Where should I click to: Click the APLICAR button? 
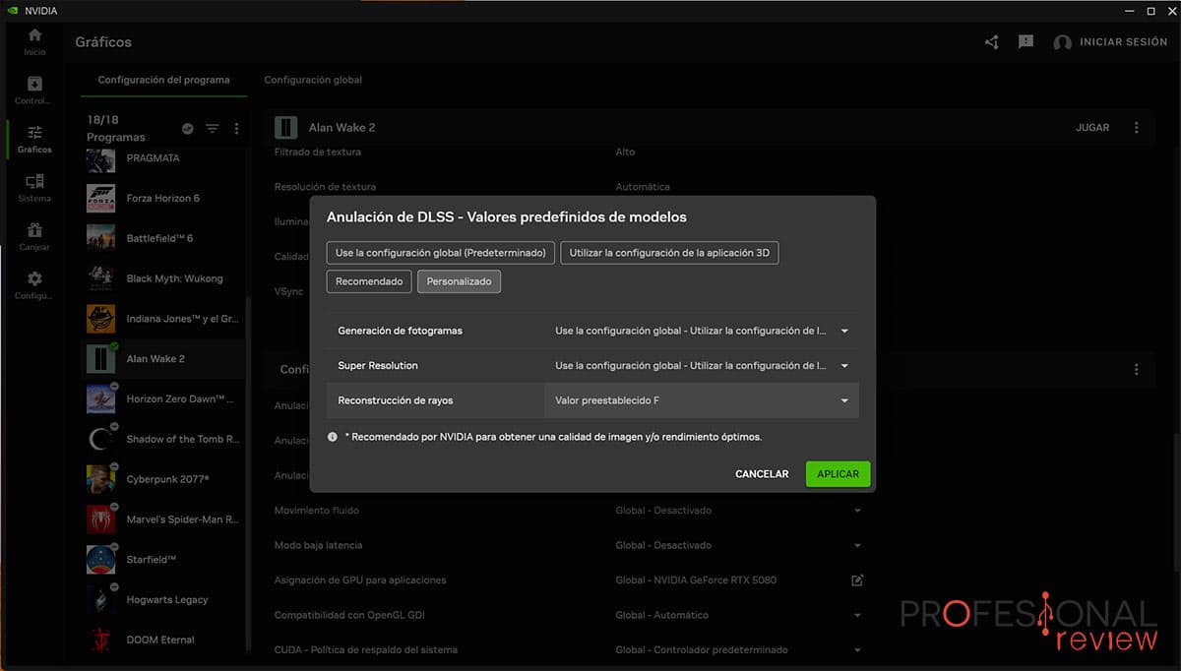pyautogui.click(x=838, y=474)
